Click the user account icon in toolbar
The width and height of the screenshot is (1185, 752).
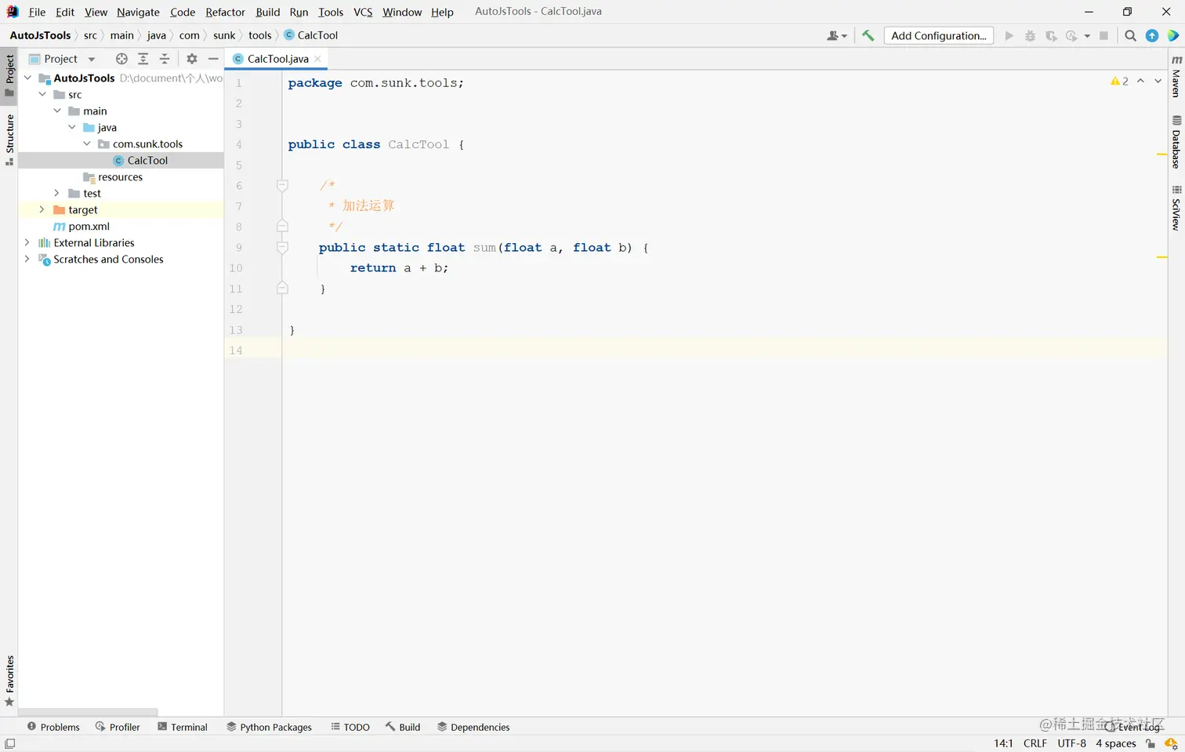836,35
